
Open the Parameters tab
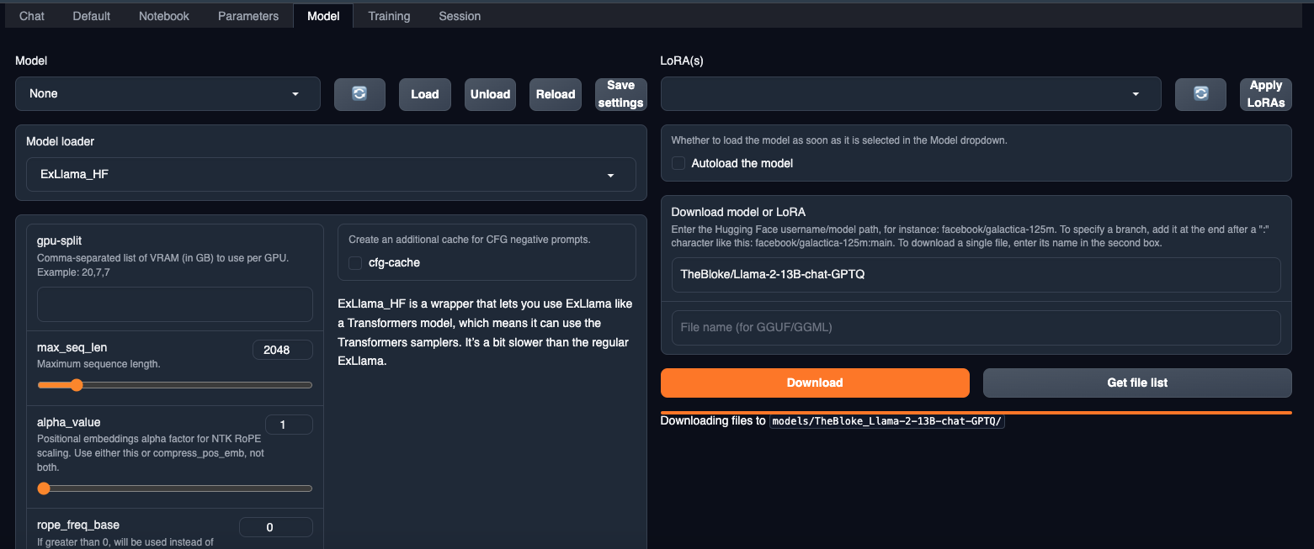(x=247, y=15)
